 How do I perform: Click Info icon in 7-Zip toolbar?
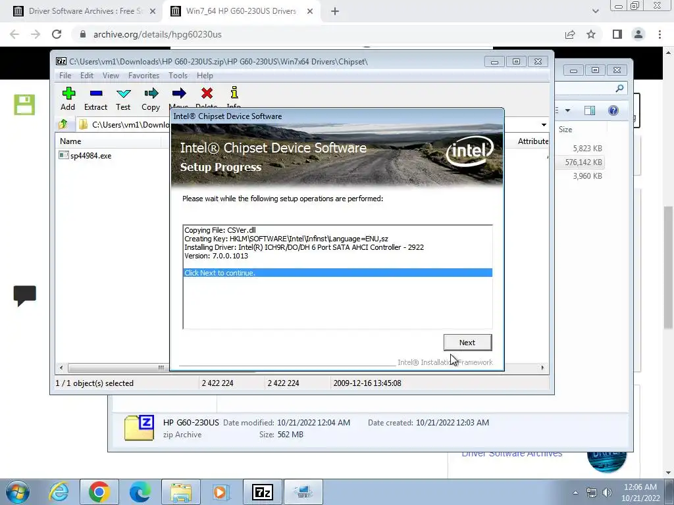coord(234,93)
